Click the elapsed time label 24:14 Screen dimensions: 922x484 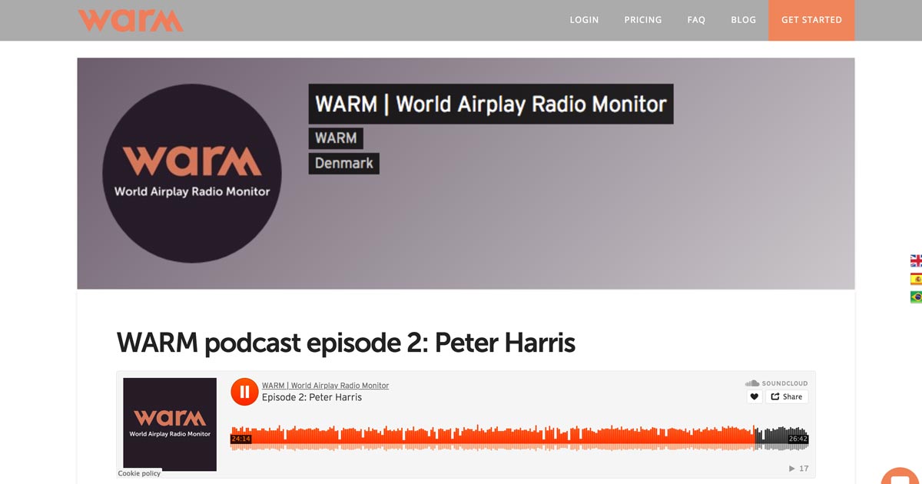click(241, 439)
